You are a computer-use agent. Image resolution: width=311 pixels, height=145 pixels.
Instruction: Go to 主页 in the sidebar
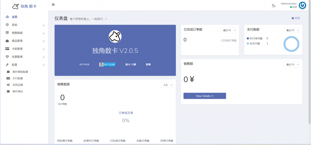14,17
